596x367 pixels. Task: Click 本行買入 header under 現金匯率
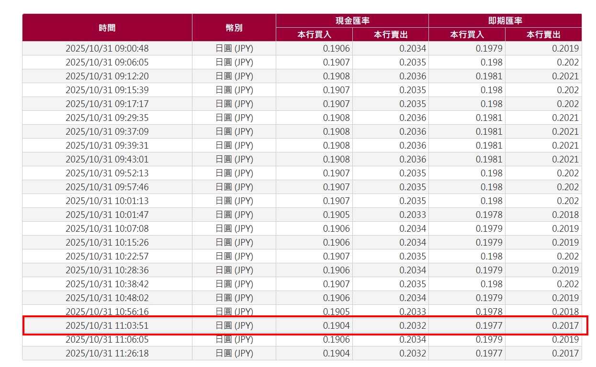[x=314, y=34]
